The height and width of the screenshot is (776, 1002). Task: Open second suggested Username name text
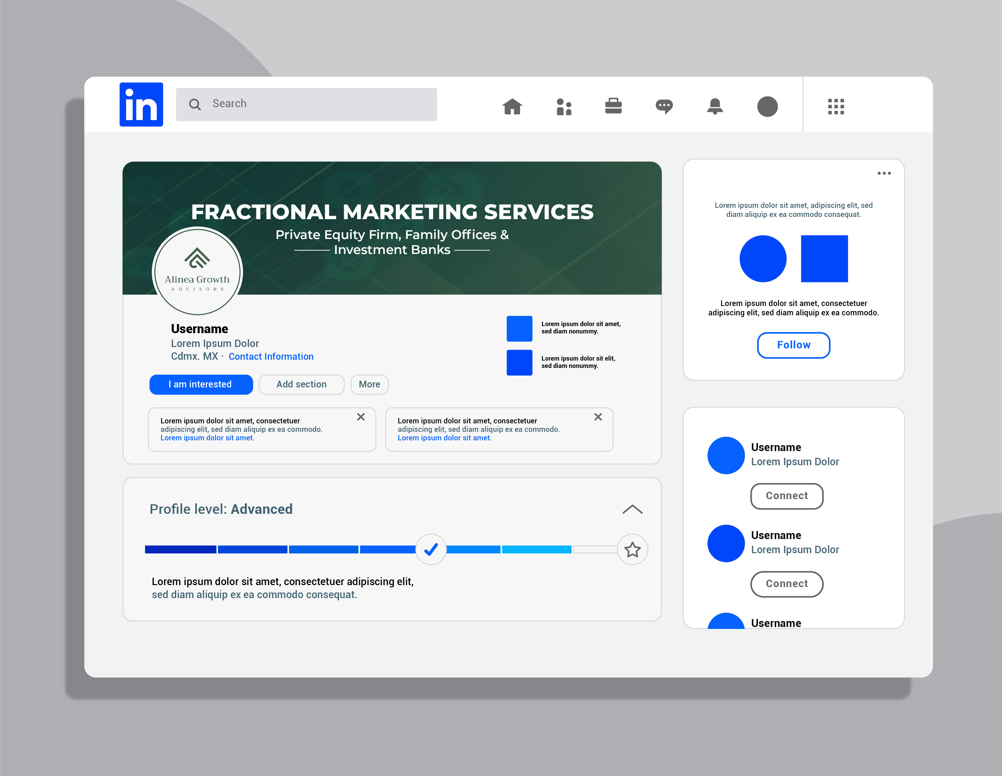[x=776, y=536]
